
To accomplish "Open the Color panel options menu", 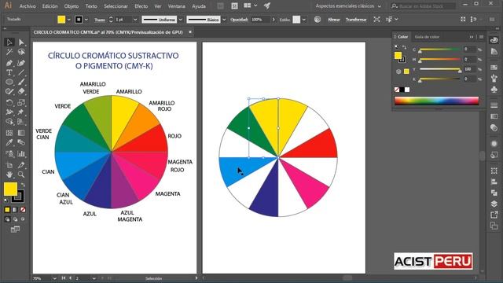I will [x=481, y=37].
